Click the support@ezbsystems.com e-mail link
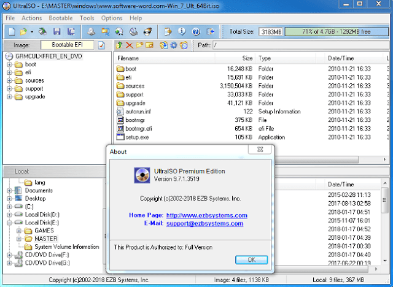393x287 pixels. tap(204, 223)
